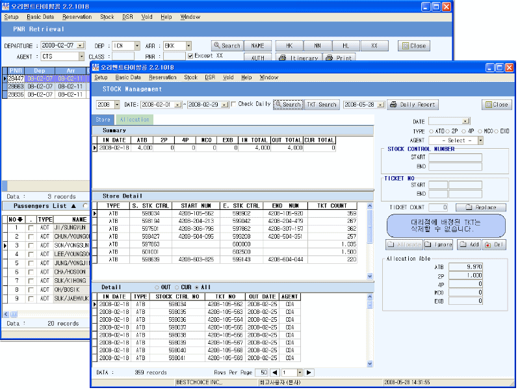This screenshot has width=520, height=390.
Task: Click the Detail table scroll down arrow
Action: [x=370, y=364]
